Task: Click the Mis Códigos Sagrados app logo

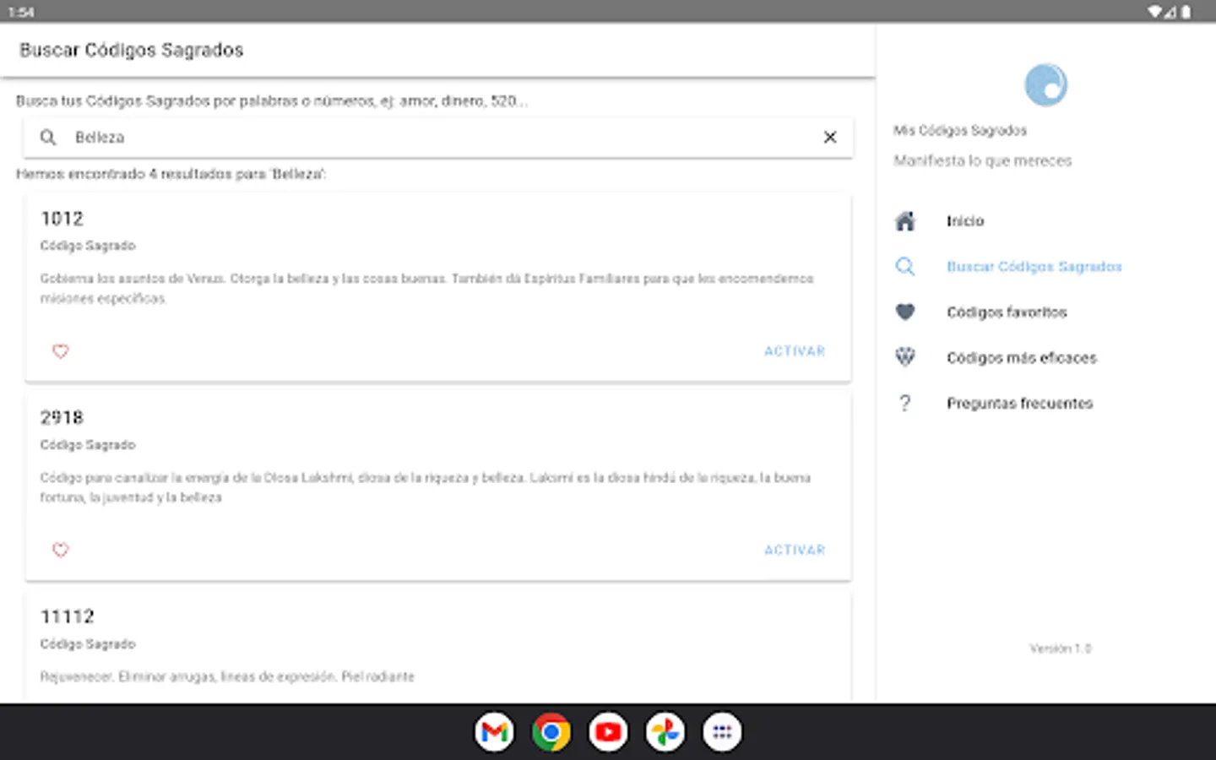Action: point(1045,84)
